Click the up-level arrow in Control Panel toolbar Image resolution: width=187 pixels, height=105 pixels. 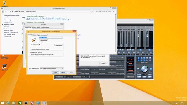click(x=10, y=12)
